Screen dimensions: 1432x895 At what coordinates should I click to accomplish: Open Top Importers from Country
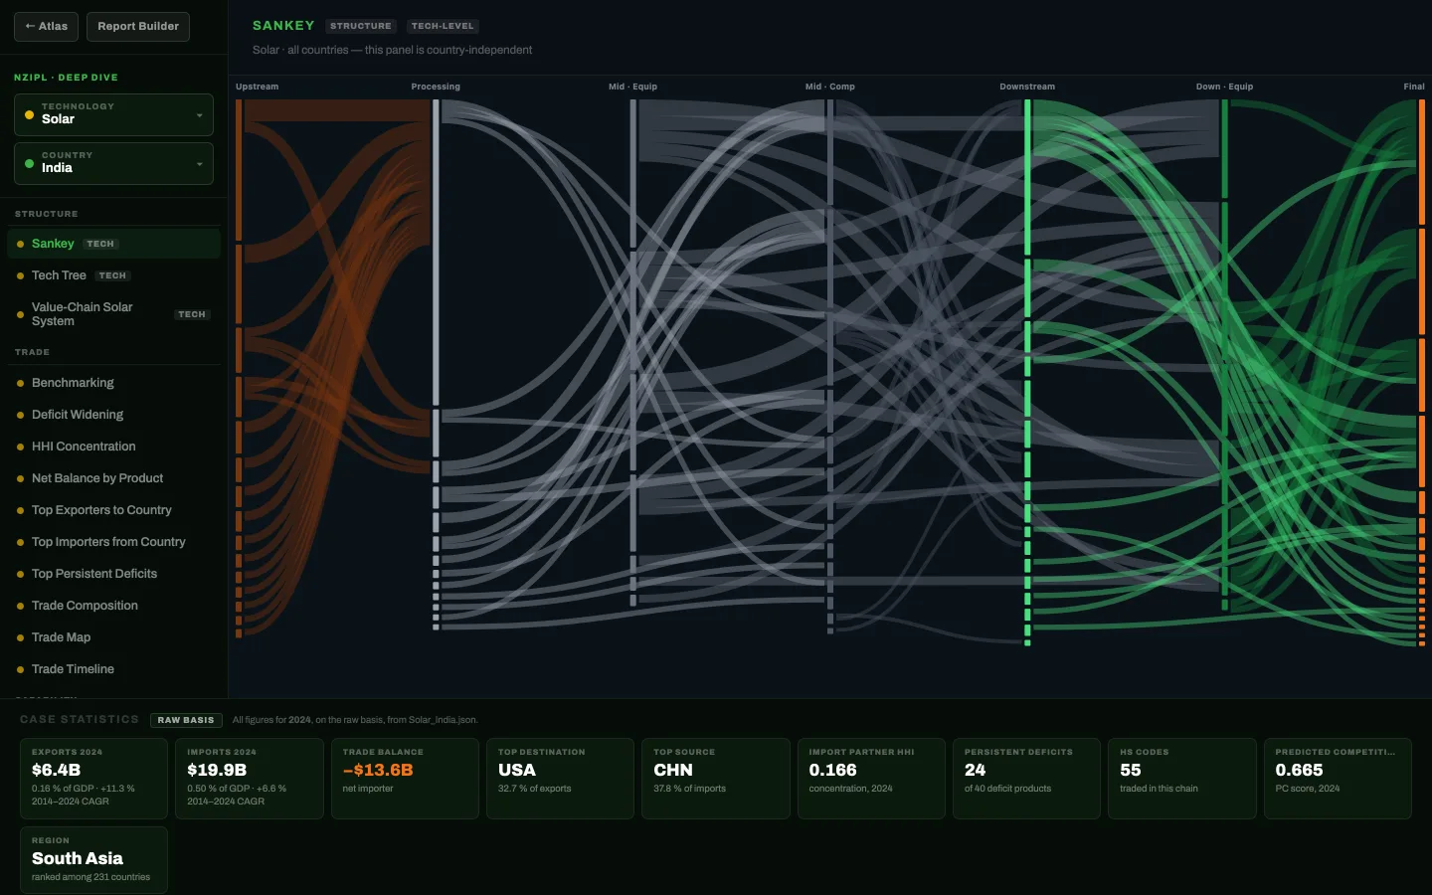[113, 542]
